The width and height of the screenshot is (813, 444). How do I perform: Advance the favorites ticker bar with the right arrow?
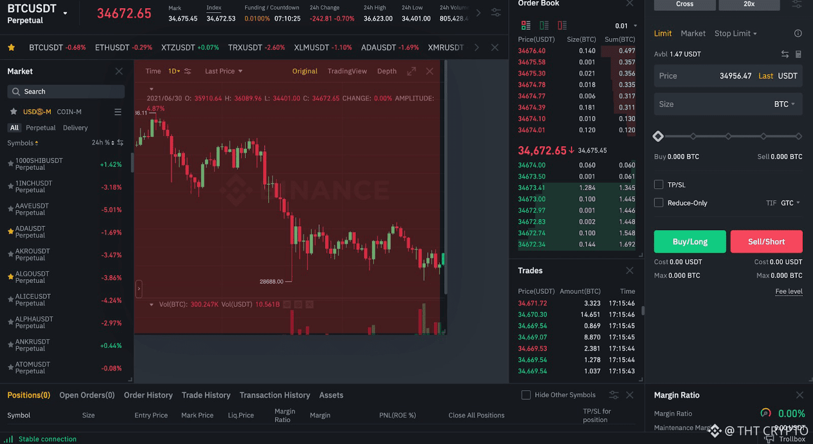[477, 47]
